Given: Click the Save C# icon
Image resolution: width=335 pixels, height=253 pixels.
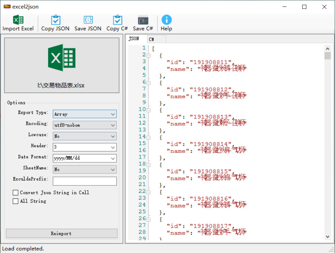Looking at the screenshot, I should click(143, 20).
